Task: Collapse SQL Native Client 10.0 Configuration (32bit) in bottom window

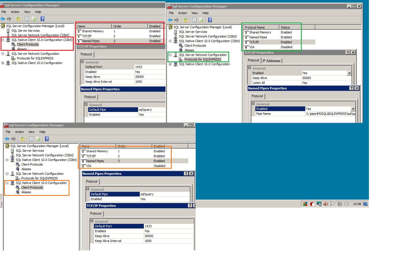Action: pos(7,160)
